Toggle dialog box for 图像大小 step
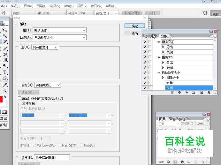This screenshot has width=221, height=165. click(x=150, y=78)
